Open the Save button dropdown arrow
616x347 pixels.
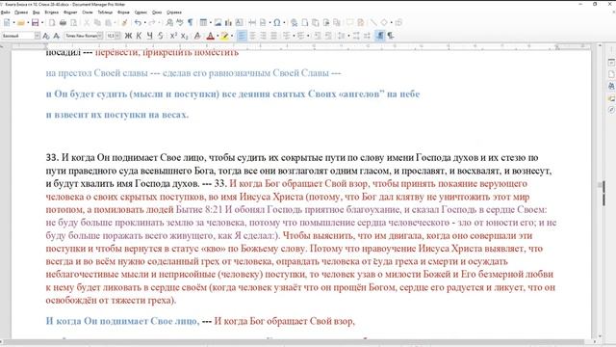pos(42,22)
